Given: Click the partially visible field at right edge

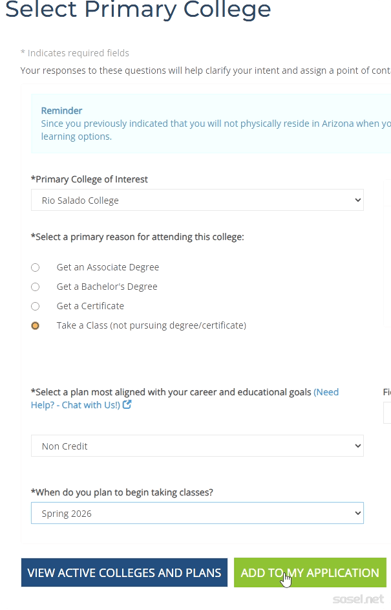Looking at the screenshot, I should pyautogui.click(x=387, y=413).
